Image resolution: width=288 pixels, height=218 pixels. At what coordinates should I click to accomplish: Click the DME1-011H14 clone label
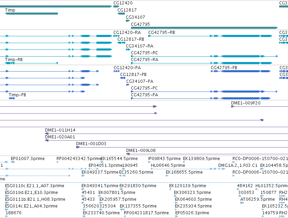point(60,130)
